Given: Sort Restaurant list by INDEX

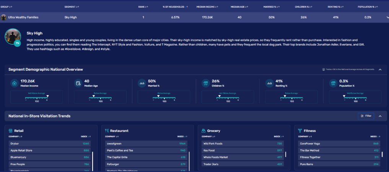Looking at the screenshot, I should 182,136.
